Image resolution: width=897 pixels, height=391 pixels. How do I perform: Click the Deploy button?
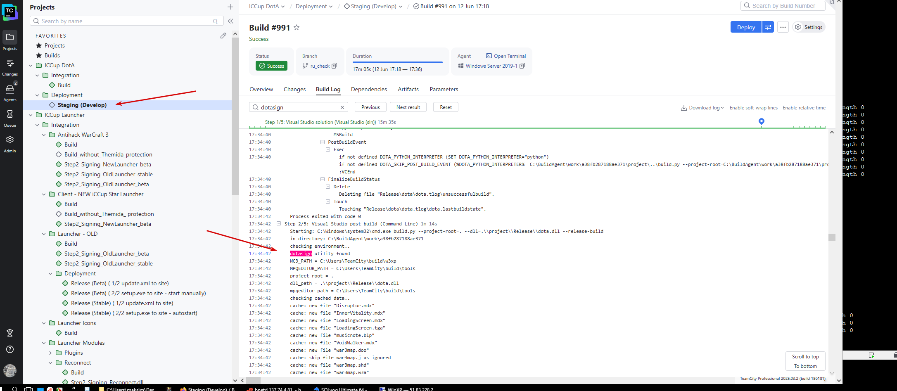tap(746, 27)
